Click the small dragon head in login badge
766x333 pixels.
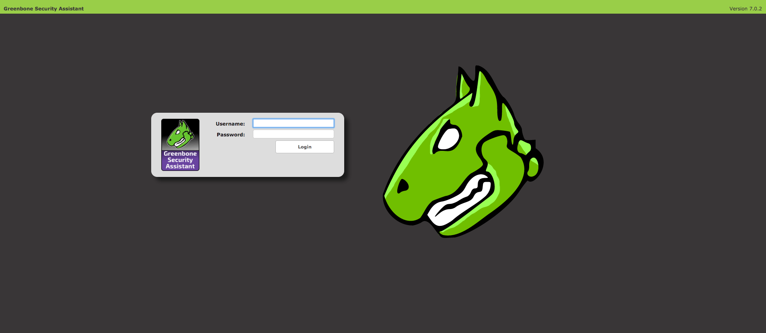pyautogui.click(x=180, y=134)
